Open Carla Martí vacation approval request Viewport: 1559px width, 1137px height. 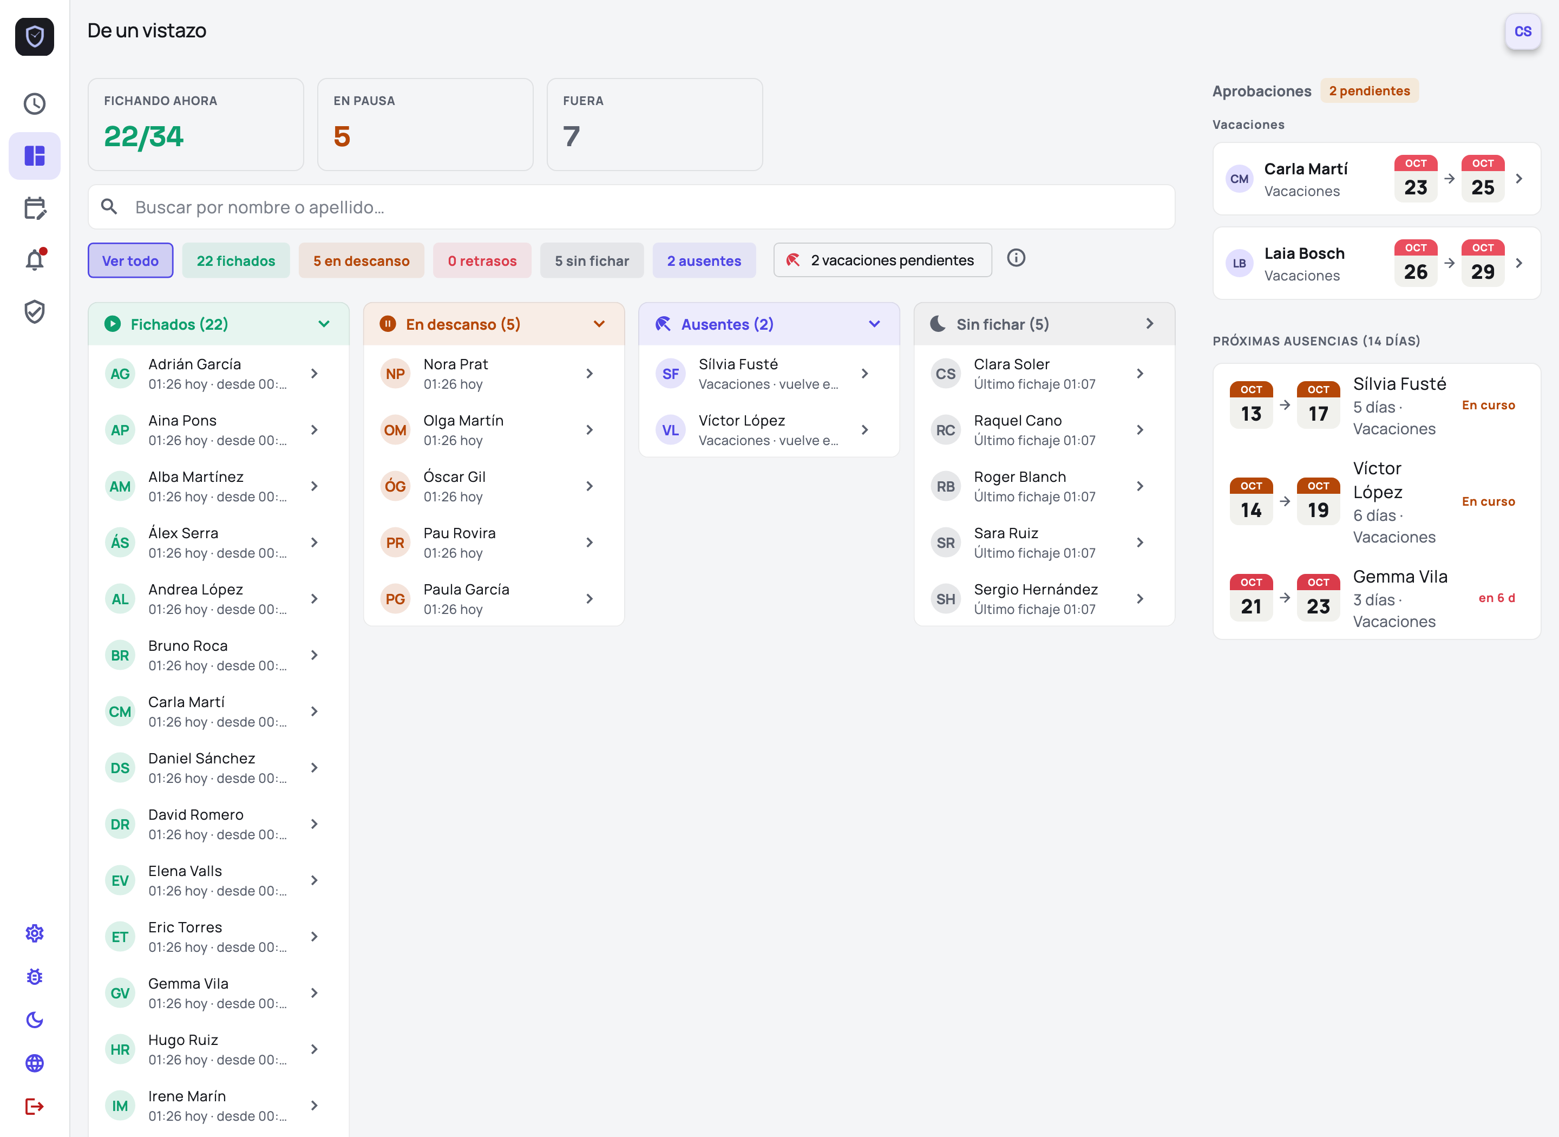pos(1377,179)
